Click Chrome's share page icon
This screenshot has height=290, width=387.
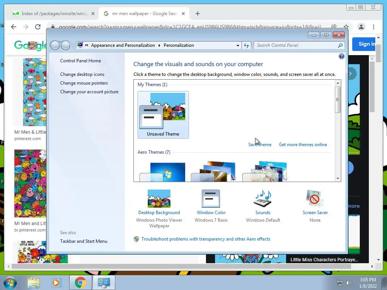tap(334, 27)
